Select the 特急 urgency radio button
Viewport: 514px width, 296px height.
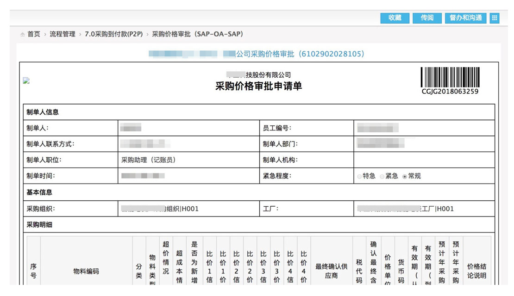(x=360, y=176)
